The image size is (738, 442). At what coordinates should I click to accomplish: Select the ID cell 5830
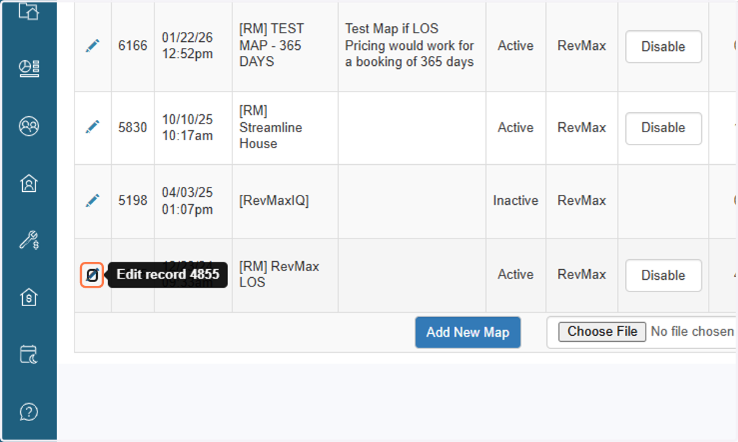(133, 127)
